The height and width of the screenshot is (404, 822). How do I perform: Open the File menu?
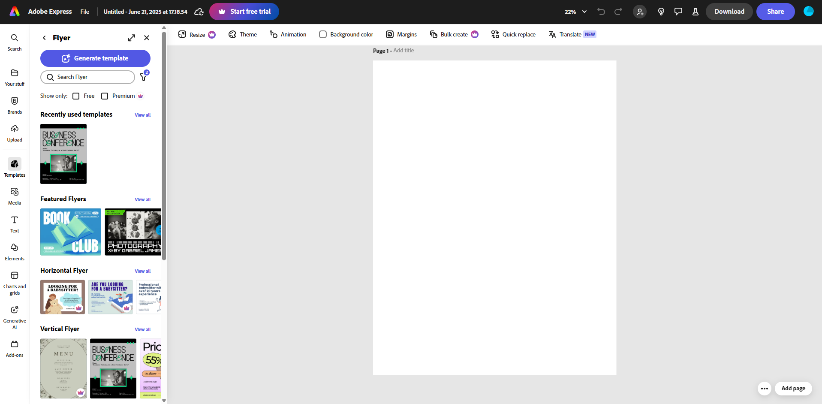84,12
